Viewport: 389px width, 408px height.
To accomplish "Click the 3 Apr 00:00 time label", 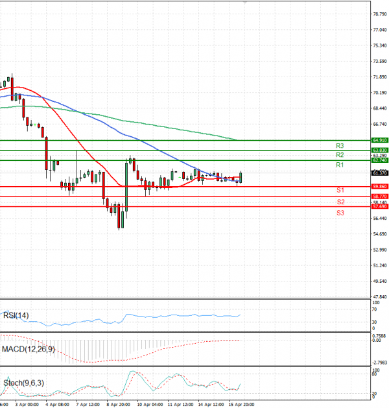I will click(27, 405).
